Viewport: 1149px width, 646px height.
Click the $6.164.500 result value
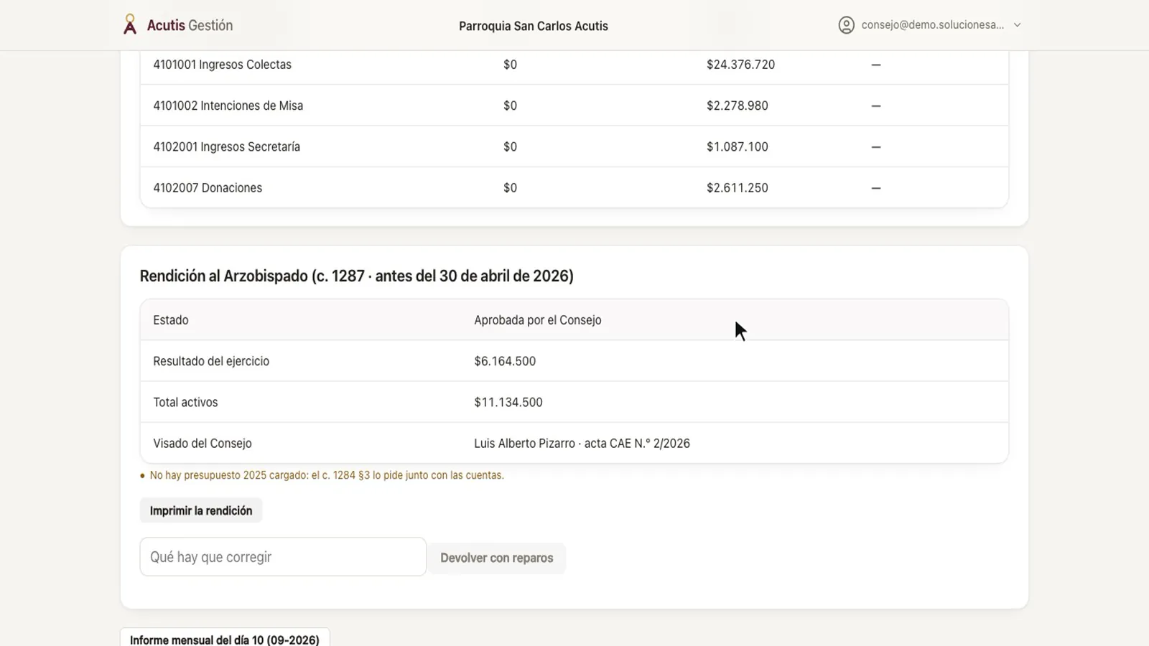coord(505,361)
